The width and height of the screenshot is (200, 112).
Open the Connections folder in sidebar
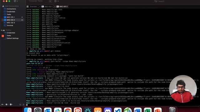point(10,9)
